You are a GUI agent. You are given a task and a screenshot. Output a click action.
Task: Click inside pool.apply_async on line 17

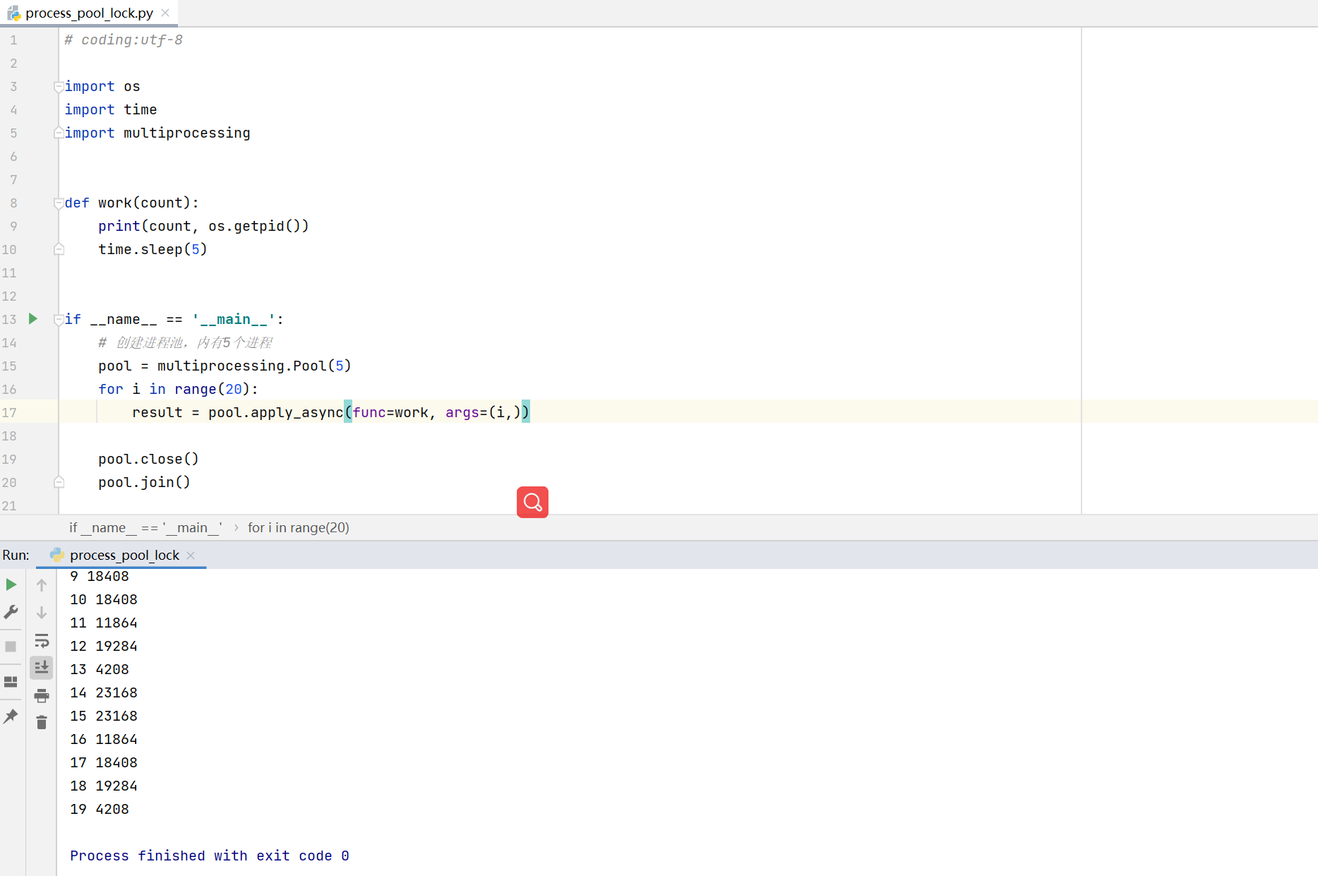tap(275, 412)
